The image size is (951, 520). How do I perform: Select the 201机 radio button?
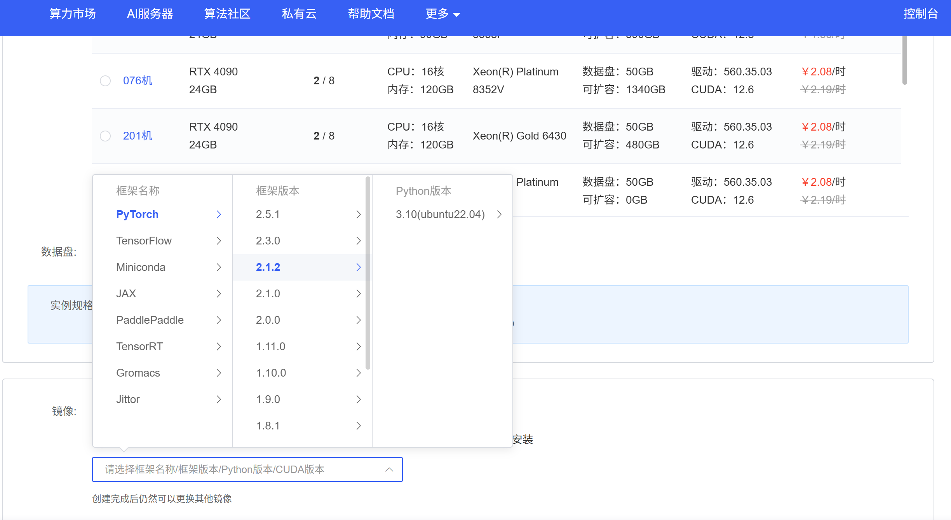(105, 136)
